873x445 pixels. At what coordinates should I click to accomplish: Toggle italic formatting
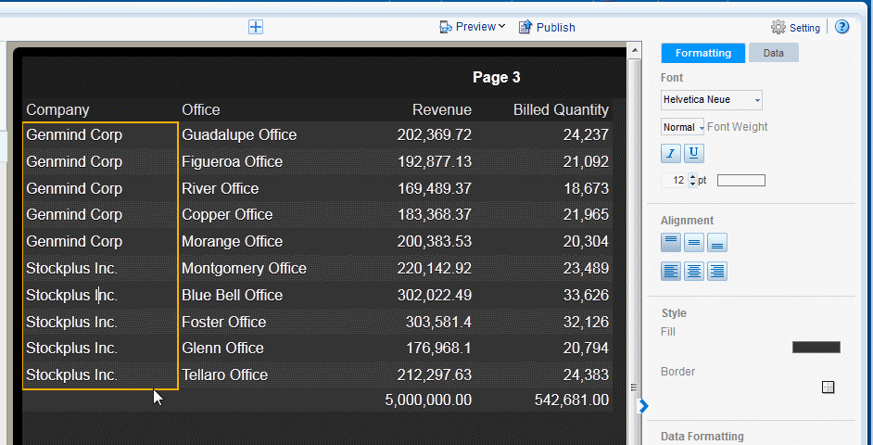pyautogui.click(x=671, y=153)
